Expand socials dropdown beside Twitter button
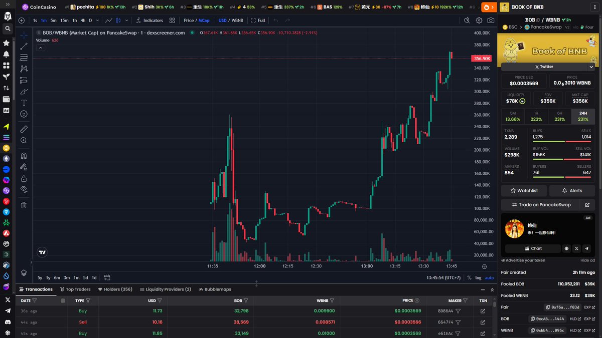The width and height of the screenshot is (602, 338). 591,67
